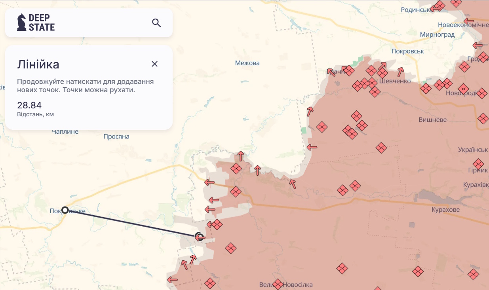The height and width of the screenshot is (290, 489).
Task: Click the left-pointing arrow at bottom-left map edge
Action: [x=172, y=280]
